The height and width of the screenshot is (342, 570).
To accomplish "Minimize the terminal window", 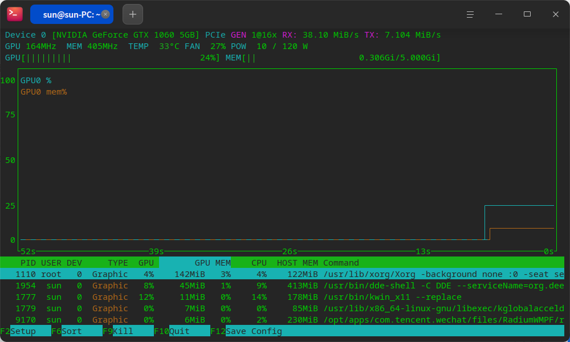I will coord(499,14).
